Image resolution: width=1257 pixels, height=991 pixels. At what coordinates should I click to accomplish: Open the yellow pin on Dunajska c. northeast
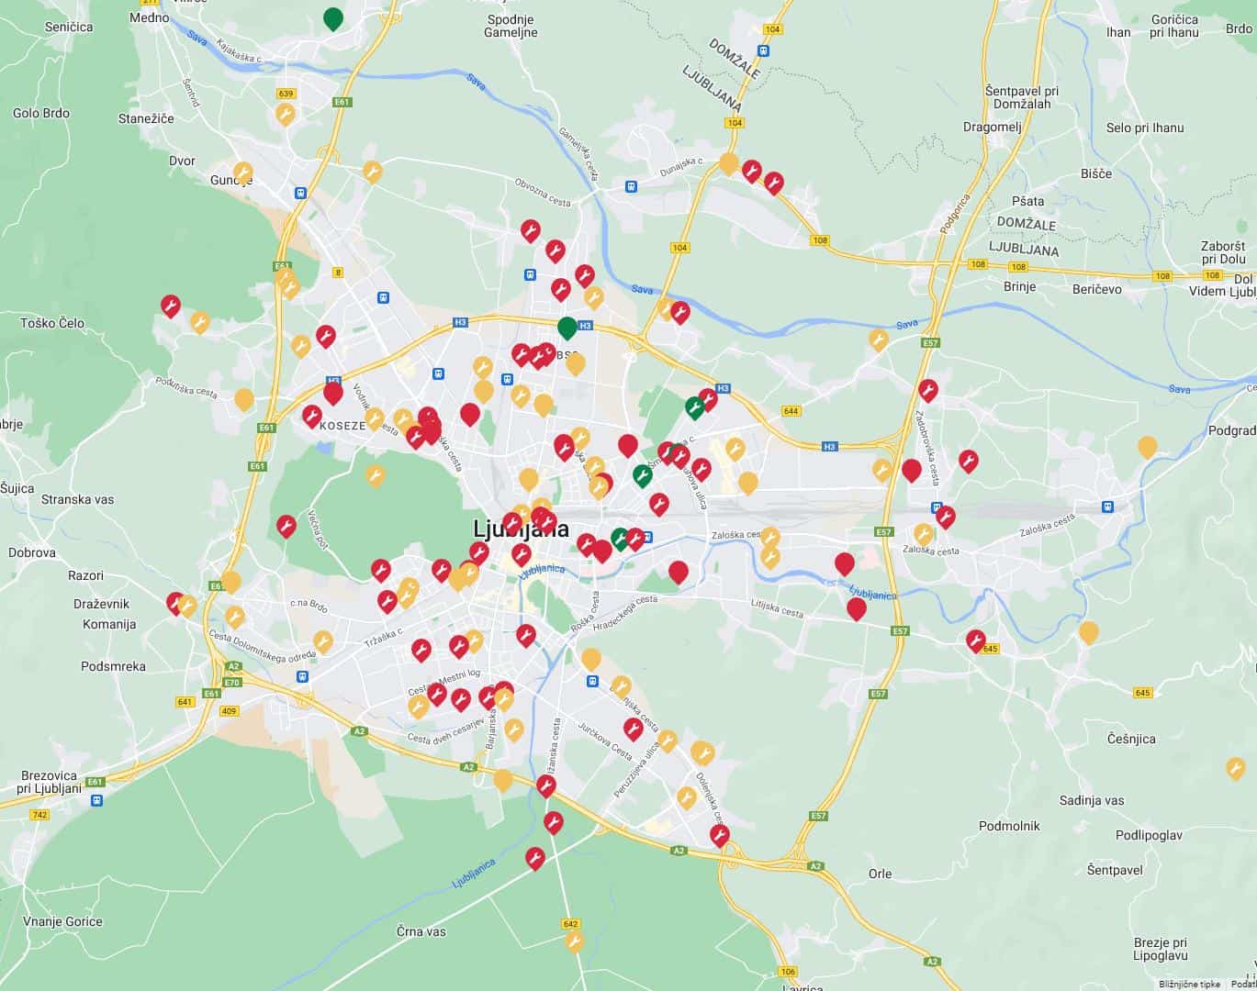click(729, 163)
